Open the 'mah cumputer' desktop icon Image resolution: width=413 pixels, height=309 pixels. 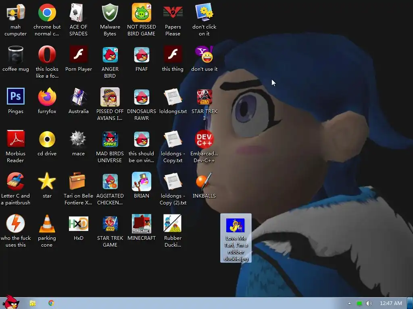(x=16, y=12)
